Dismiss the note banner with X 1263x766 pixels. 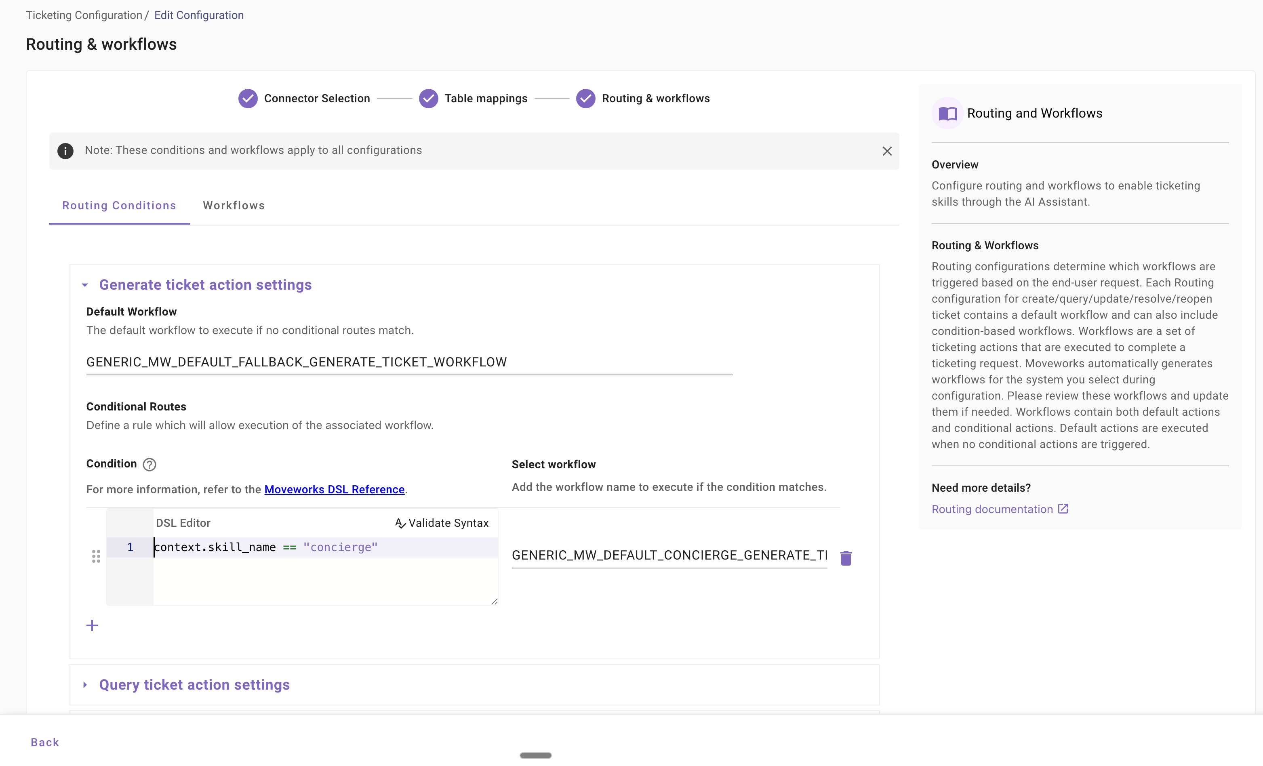pos(887,151)
